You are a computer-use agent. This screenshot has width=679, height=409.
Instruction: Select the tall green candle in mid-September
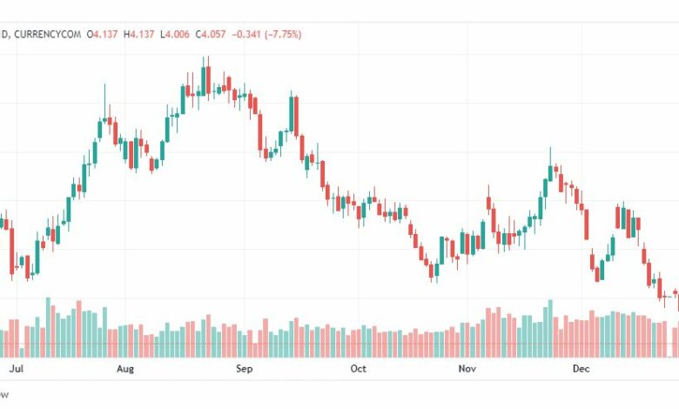click(x=292, y=114)
